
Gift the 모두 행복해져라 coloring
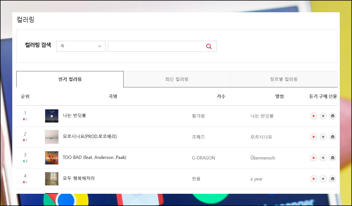click(333, 179)
